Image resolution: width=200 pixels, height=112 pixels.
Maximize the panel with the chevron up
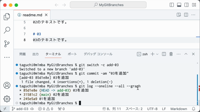point(186,54)
